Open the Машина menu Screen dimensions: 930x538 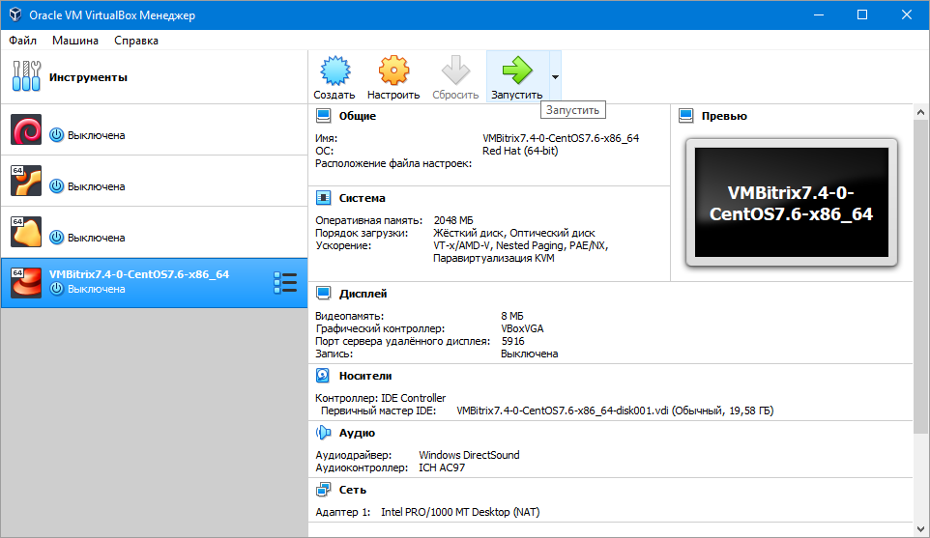74,41
